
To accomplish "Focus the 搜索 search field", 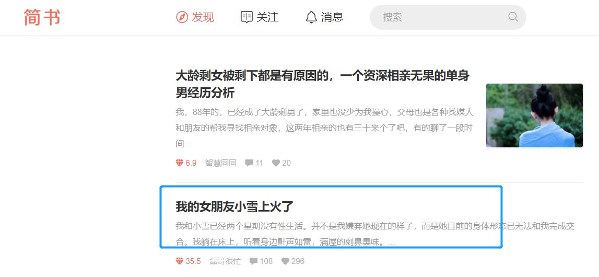I will (x=448, y=17).
